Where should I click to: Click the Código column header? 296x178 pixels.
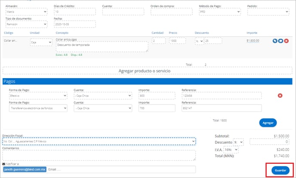[9, 33]
